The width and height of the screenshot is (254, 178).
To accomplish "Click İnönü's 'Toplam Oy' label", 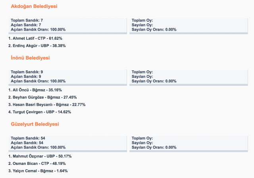I will (142, 72).
